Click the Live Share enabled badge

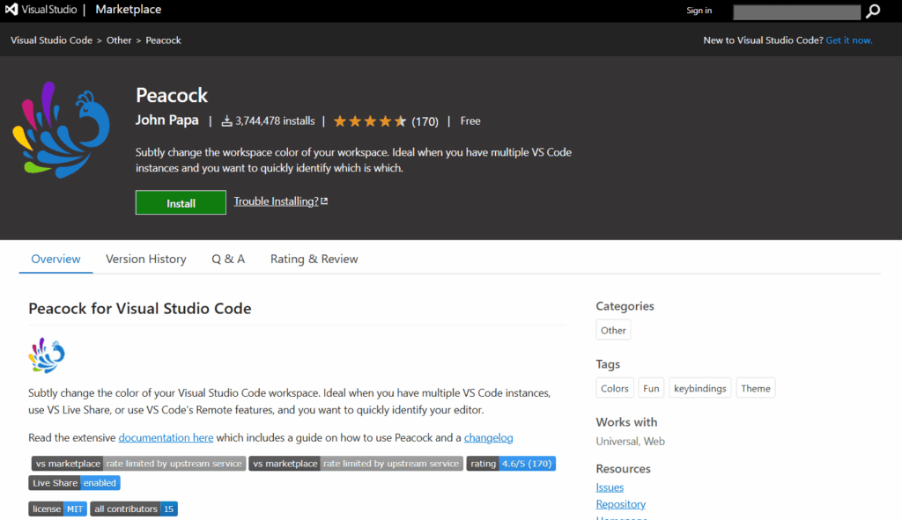(74, 483)
